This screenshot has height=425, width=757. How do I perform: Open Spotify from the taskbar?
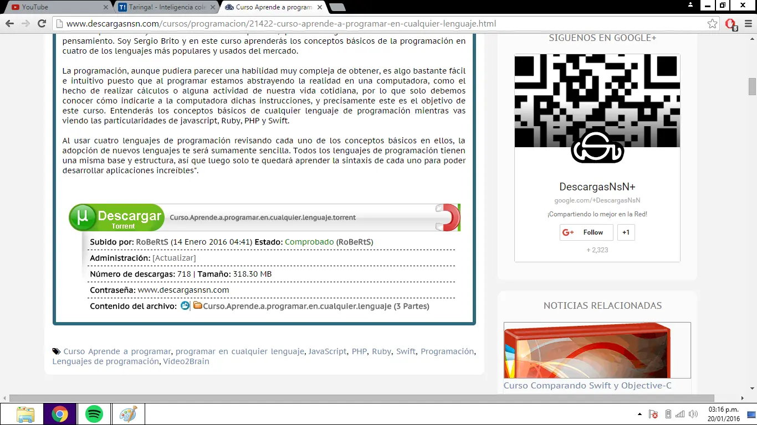(94, 414)
